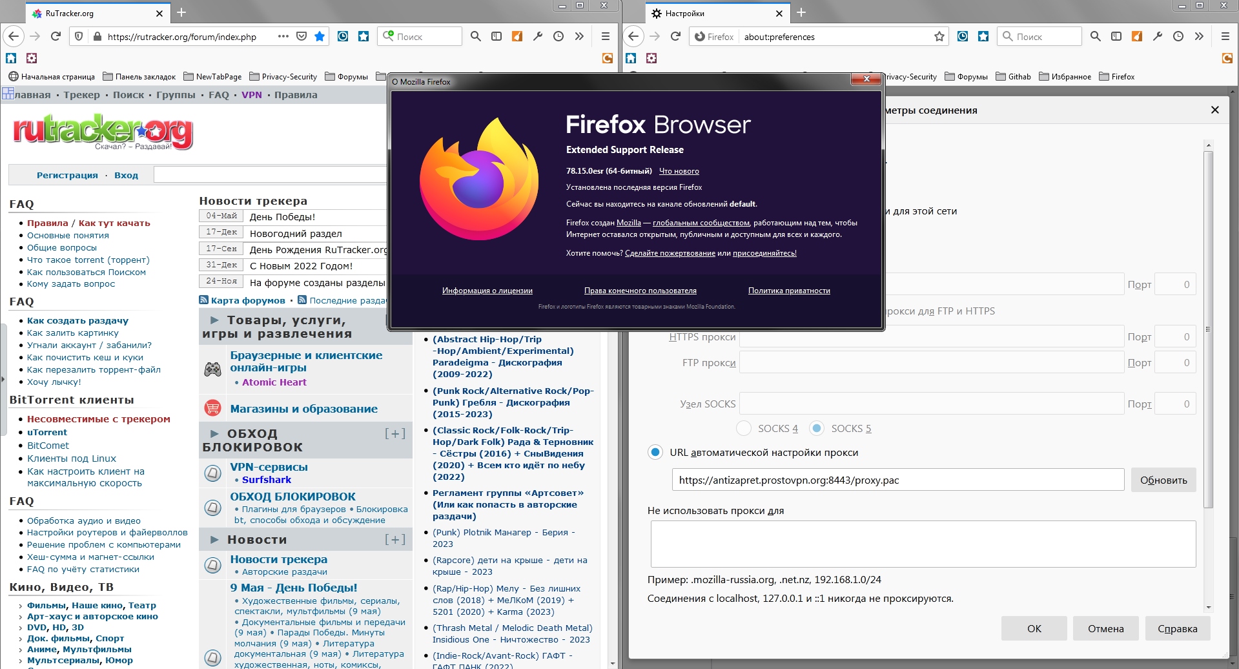This screenshot has width=1239, height=669.
Task: Close the connection settings dialog with X
Action: click(x=1215, y=110)
